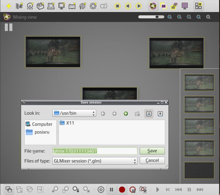The height and width of the screenshot is (195, 220).
Task: Pause the source playback at bottom right
Action: pyautogui.click(x=189, y=190)
